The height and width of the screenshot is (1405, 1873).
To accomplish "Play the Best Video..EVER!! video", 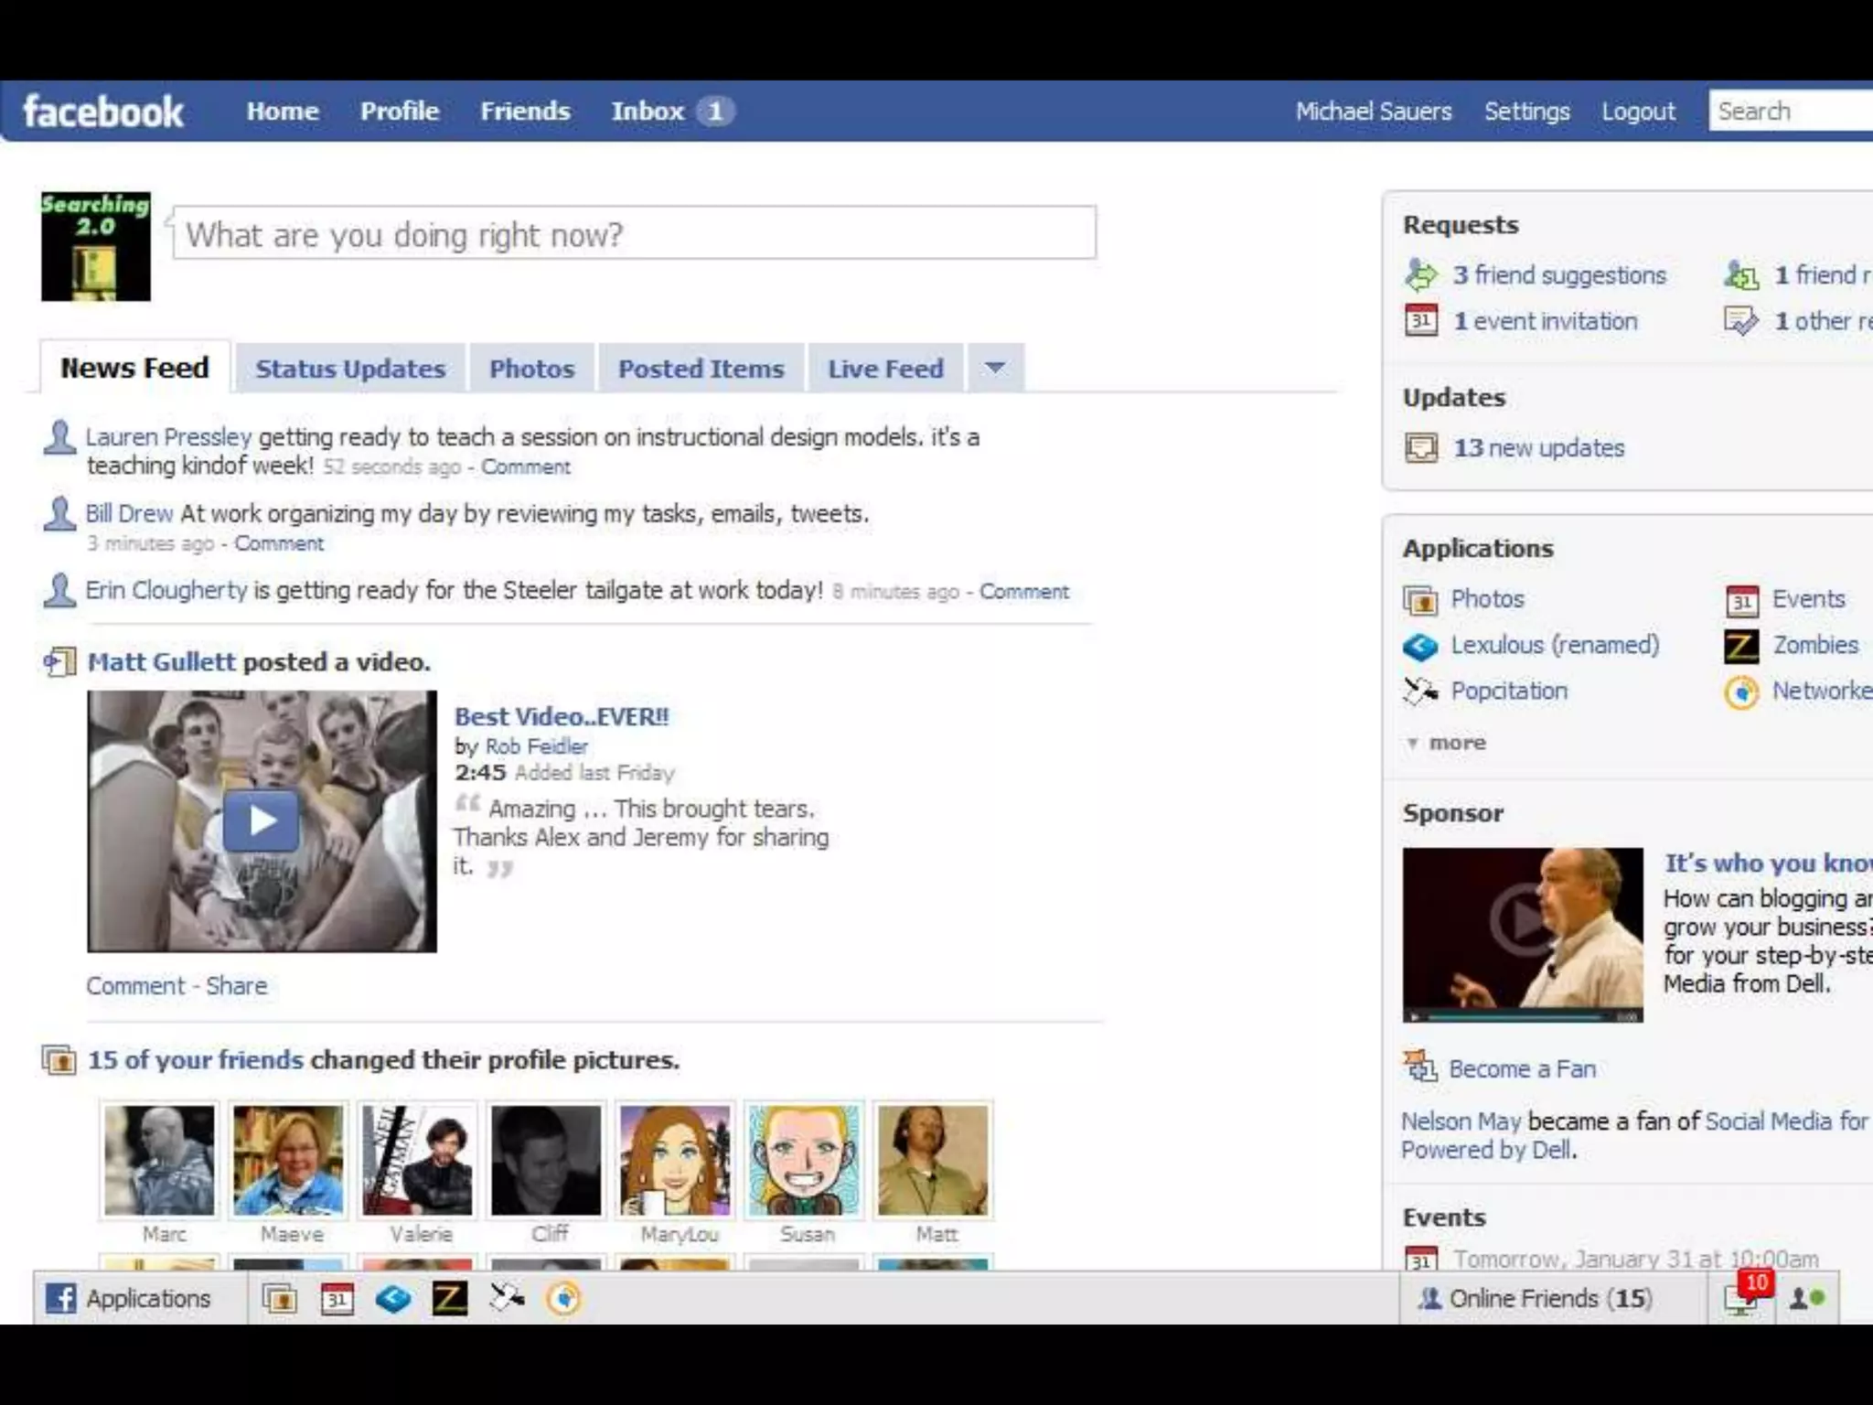I will tap(262, 820).
